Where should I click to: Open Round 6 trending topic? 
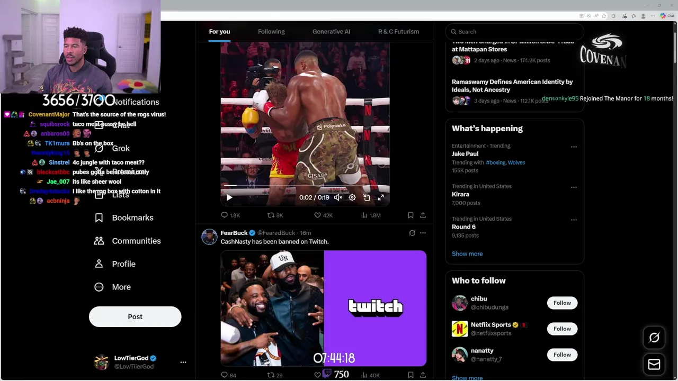(463, 227)
